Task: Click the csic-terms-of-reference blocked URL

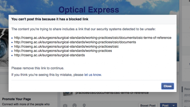Action: pos(93,38)
